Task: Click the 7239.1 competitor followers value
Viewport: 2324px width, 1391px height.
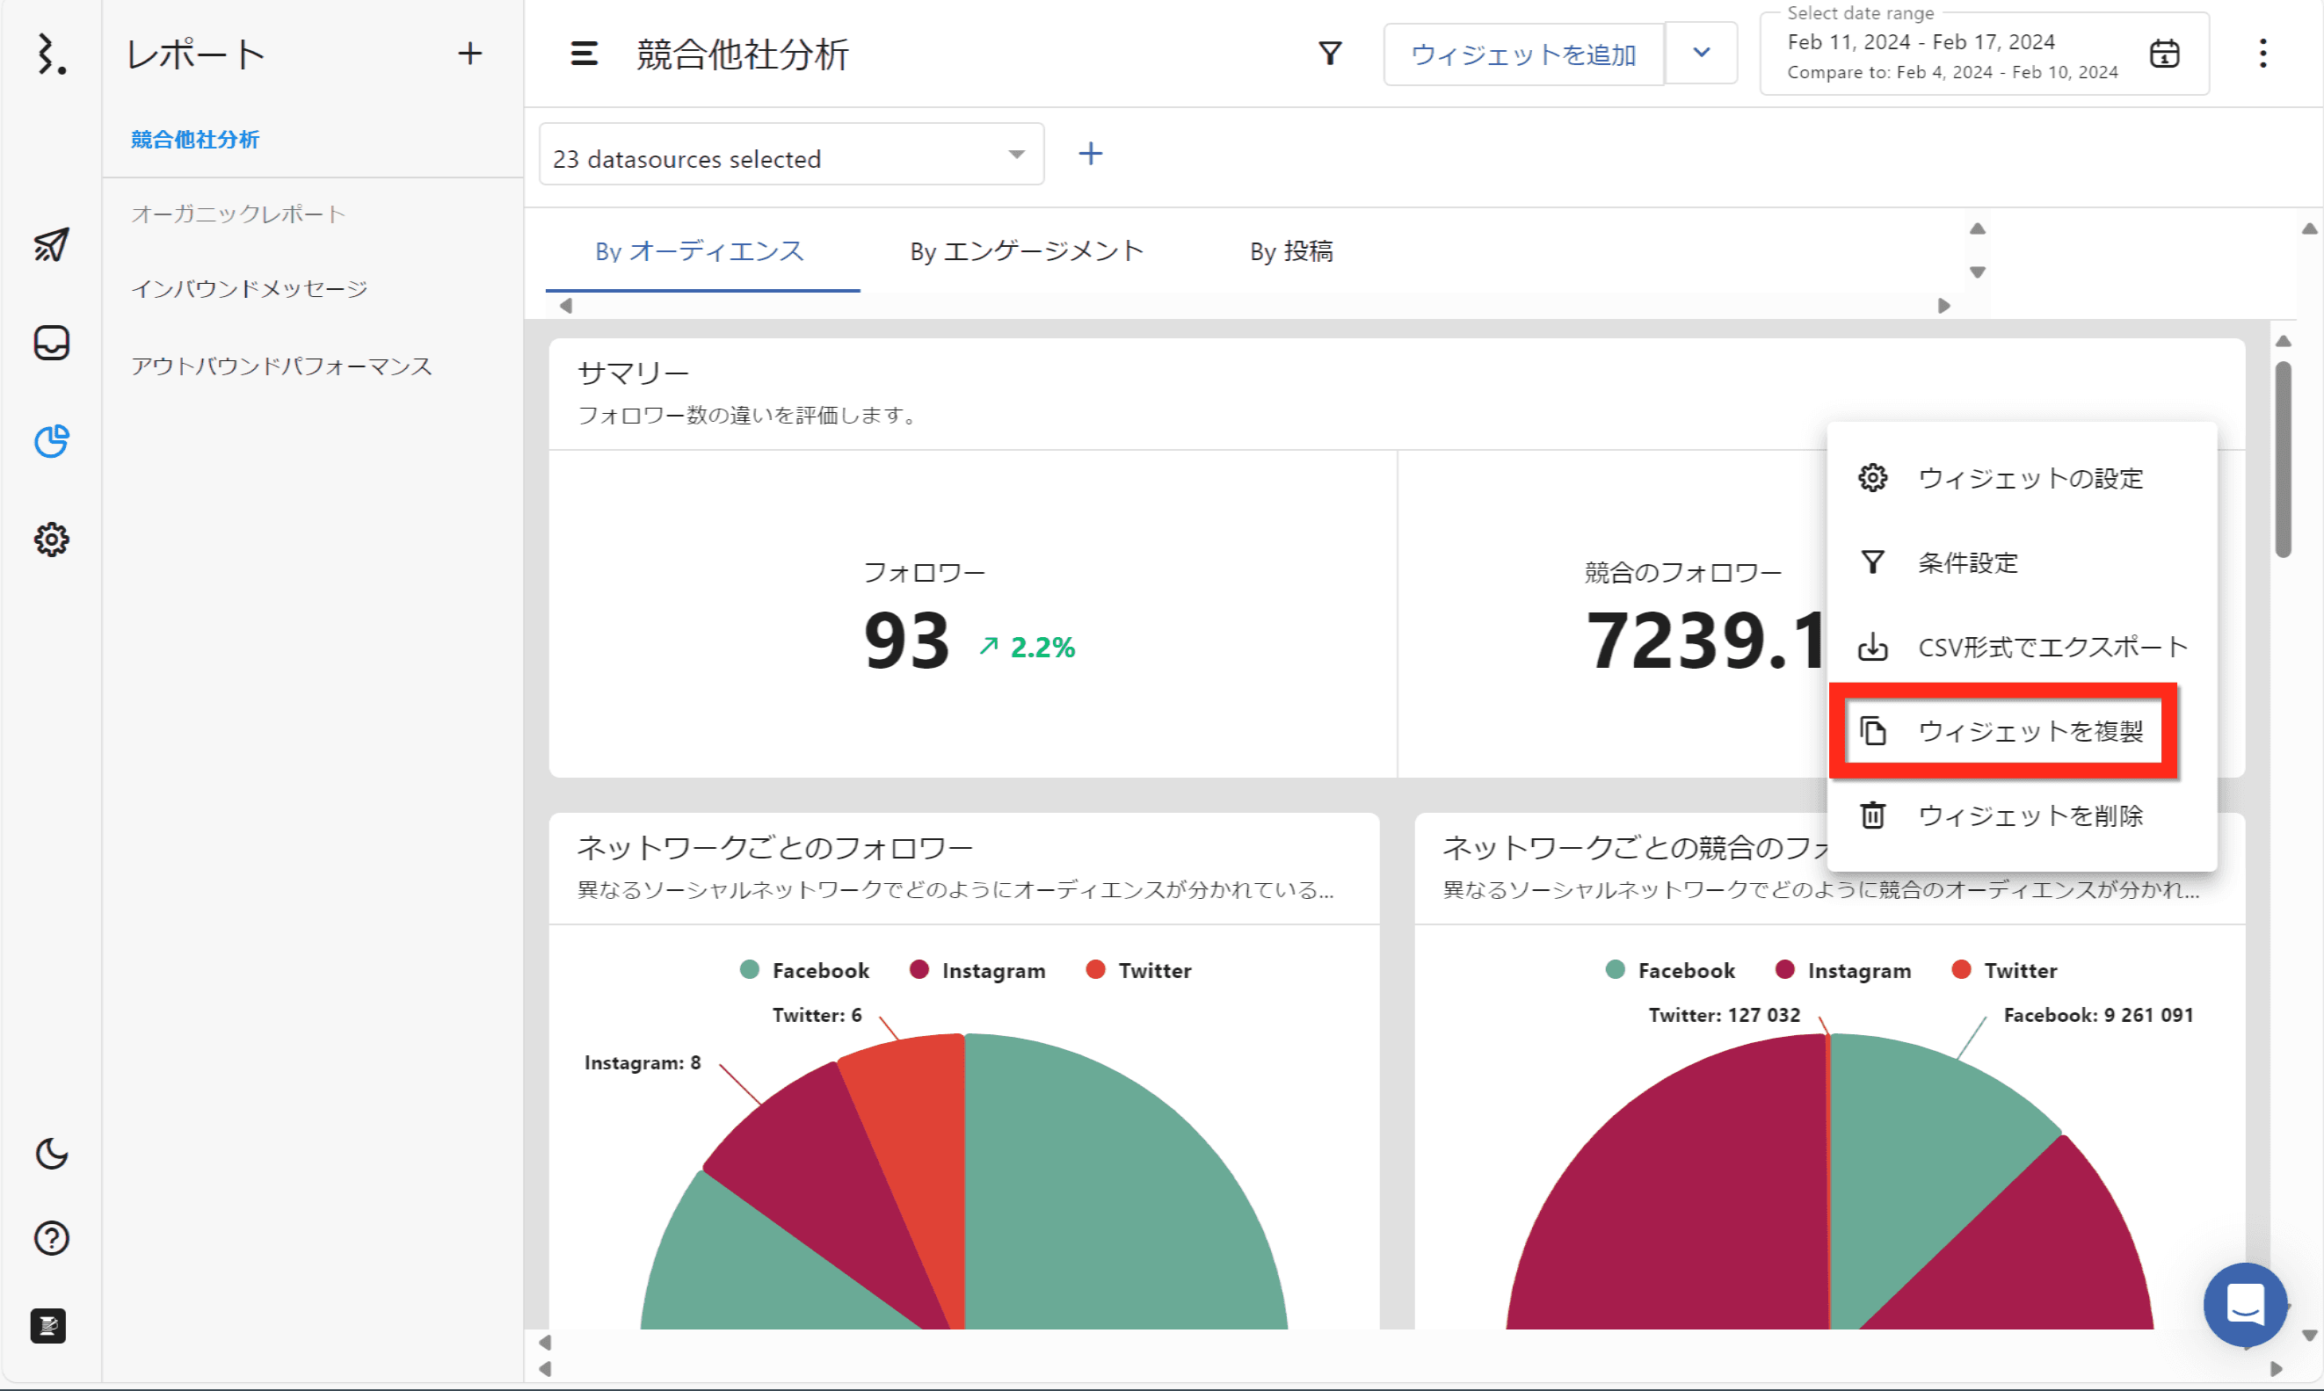Action: click(x=1704, y=641)
